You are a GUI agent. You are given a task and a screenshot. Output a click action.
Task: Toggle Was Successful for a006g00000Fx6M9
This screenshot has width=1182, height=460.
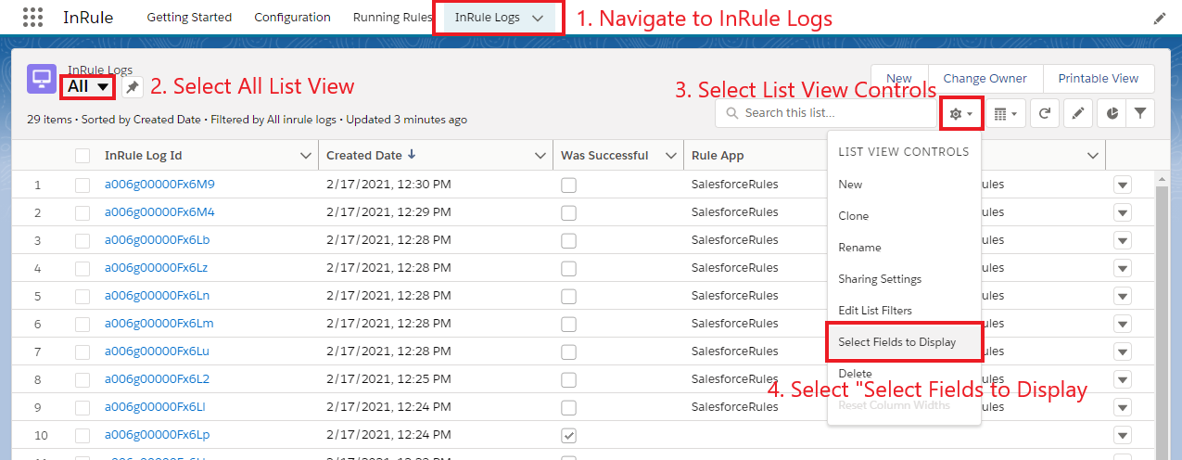[x=568, y=185]
